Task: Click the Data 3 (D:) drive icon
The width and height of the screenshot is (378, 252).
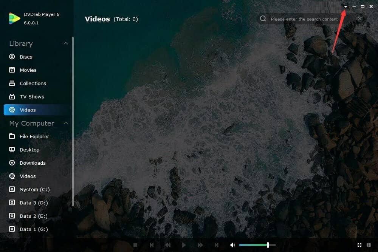Action: 12,203
